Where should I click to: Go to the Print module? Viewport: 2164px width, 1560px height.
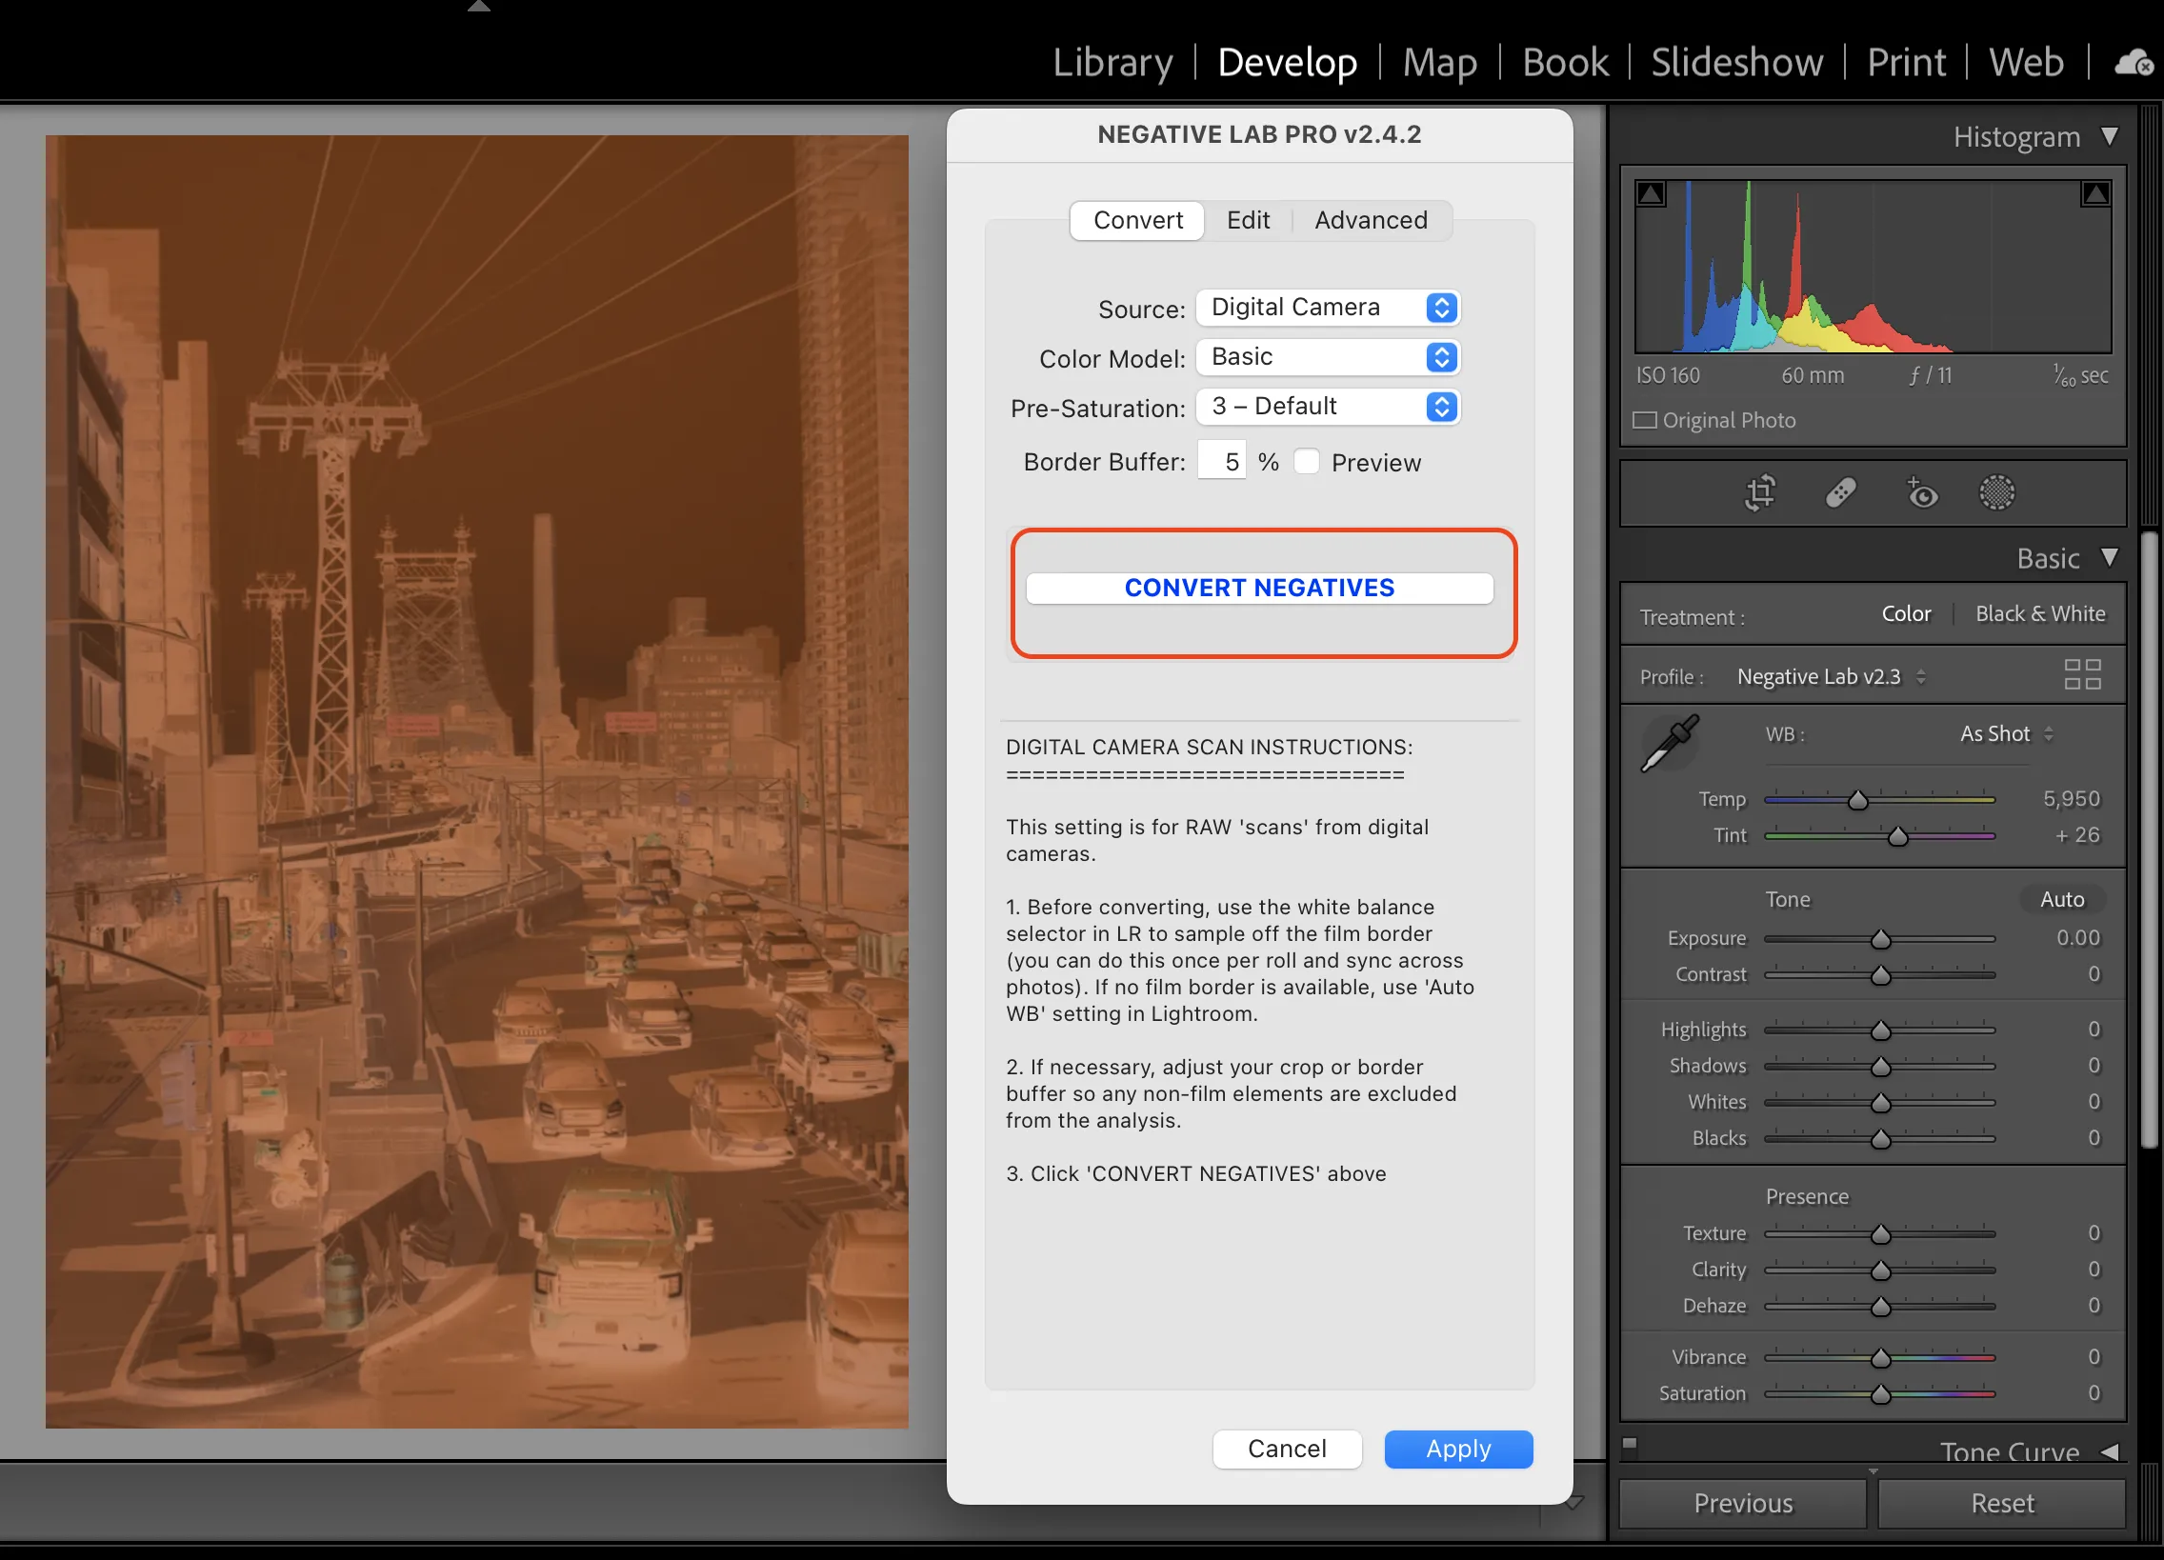tap(1906, 63)
